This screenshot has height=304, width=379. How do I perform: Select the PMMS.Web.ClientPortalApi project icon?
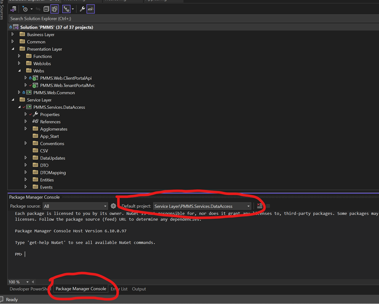pos(36,78)
